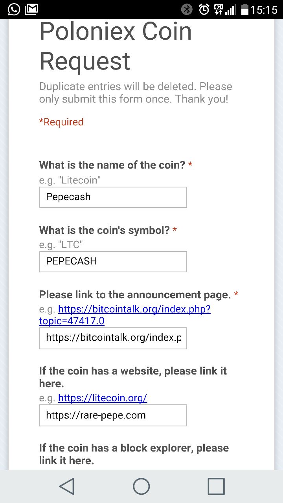The image size is (283, 503).
Task: Tap the Android home circle button
Action: [x=141, y=486]
